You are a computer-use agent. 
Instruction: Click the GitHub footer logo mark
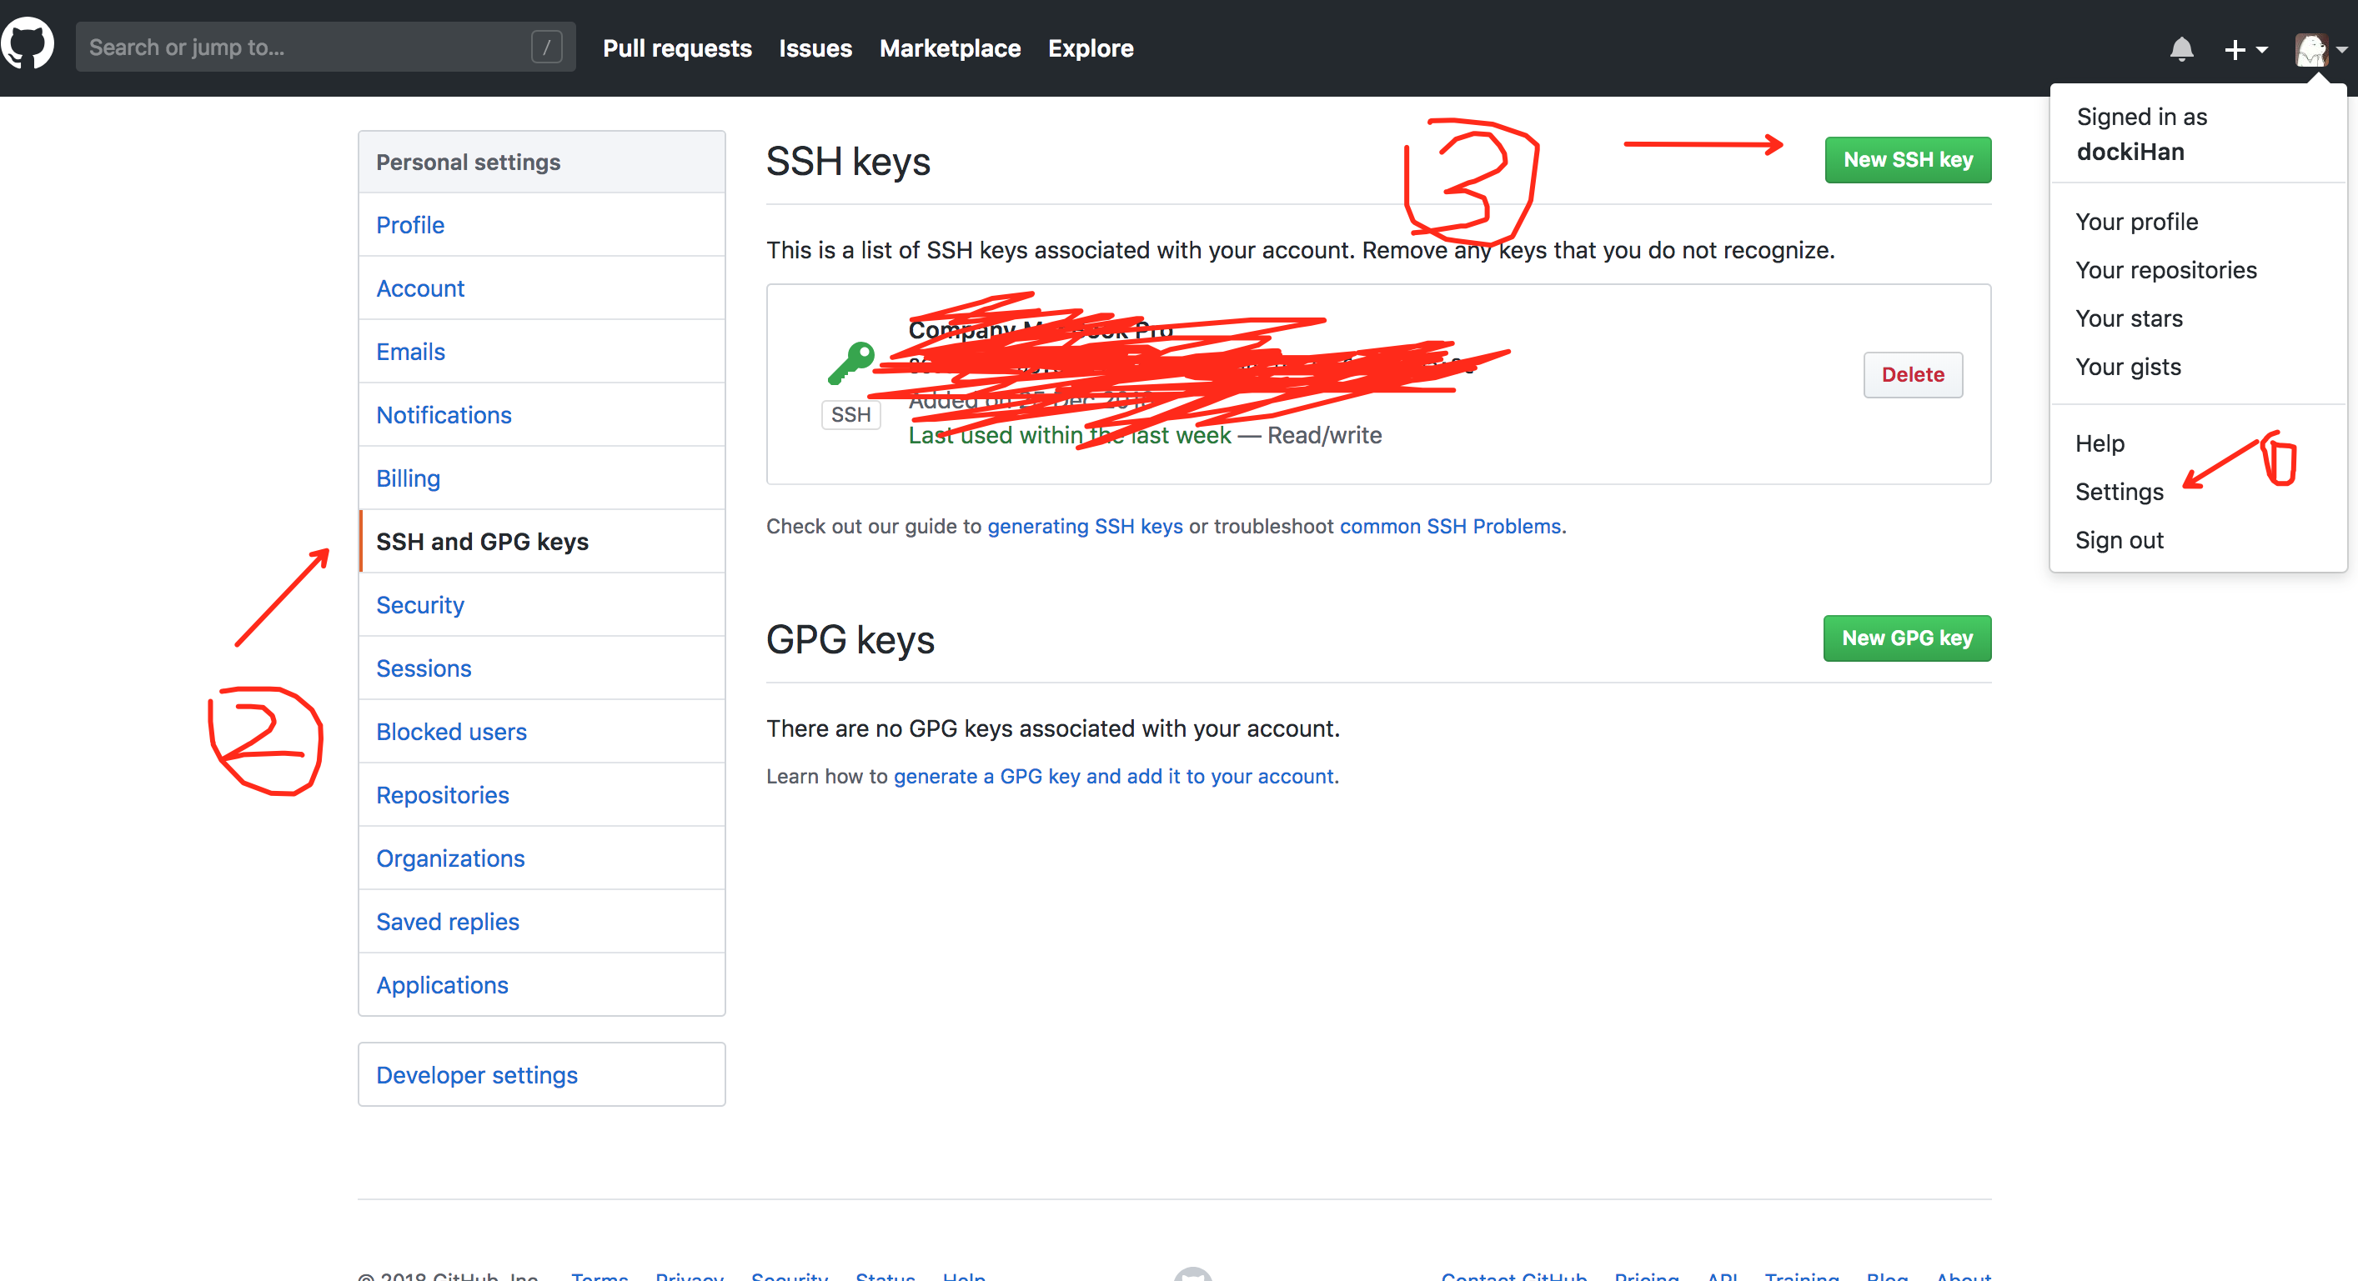[x=1192, y=1273]
